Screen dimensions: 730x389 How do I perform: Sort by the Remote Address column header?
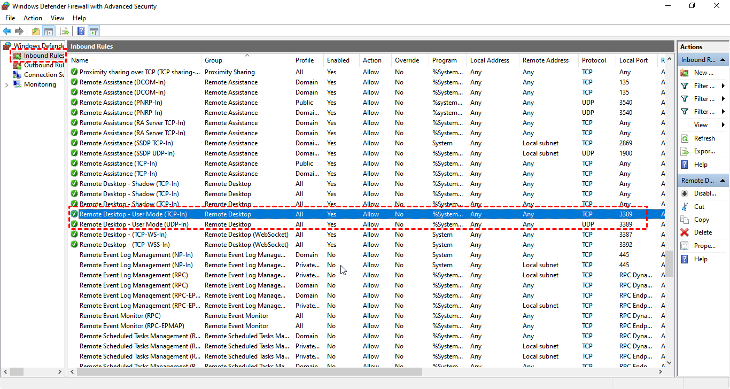(549, 60)
